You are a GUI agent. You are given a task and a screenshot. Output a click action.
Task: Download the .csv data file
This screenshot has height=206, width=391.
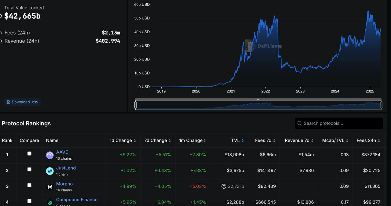23,102
